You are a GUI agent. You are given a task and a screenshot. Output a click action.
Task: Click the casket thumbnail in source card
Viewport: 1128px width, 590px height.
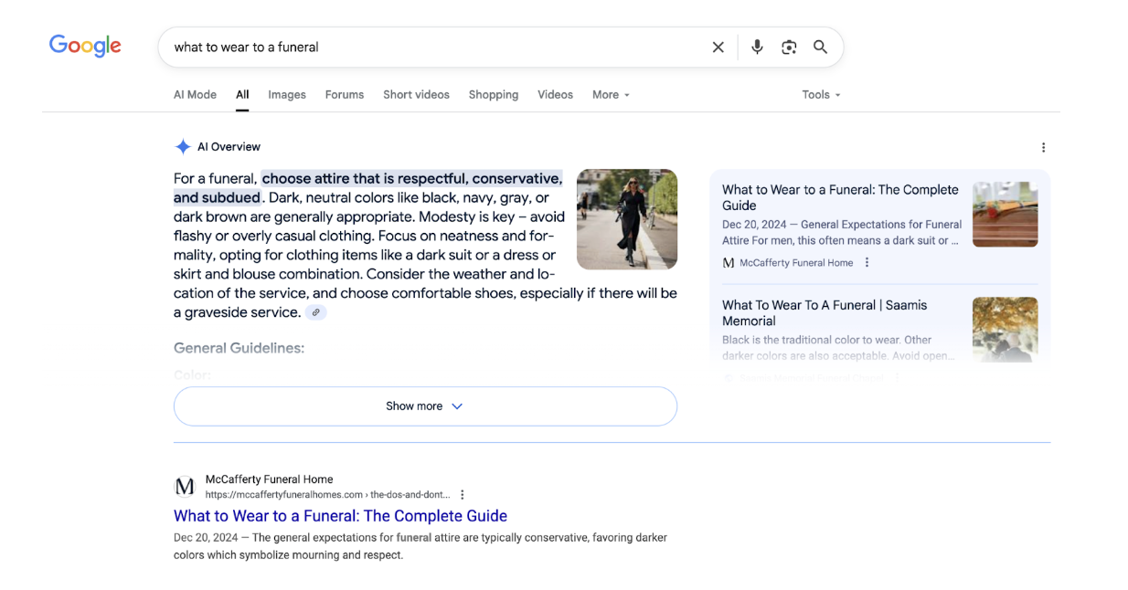pos(1006,214)
